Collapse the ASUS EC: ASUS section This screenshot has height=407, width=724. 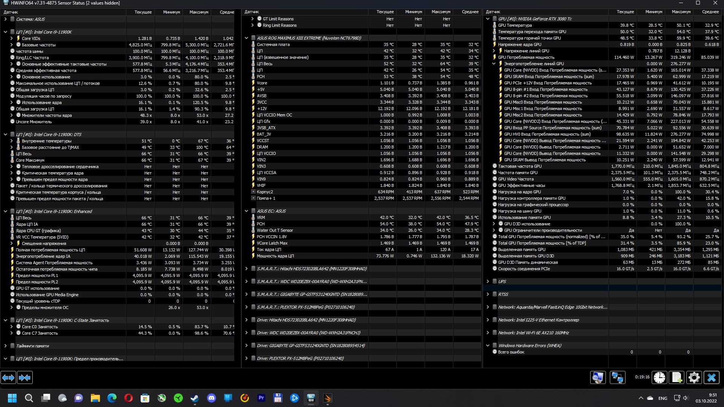[x=246, y=211]
